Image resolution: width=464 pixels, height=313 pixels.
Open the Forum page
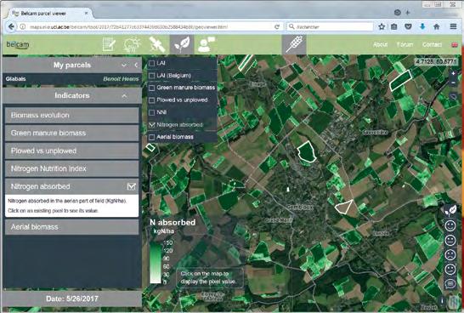click(405, 44)
